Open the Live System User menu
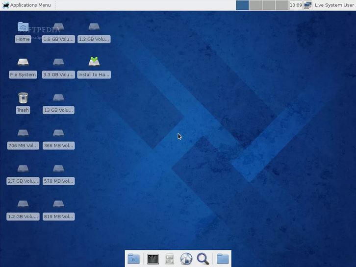 [334, 5]
